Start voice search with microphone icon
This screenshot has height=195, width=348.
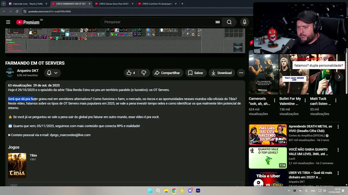pyautogui.click(x=245, y=22)
